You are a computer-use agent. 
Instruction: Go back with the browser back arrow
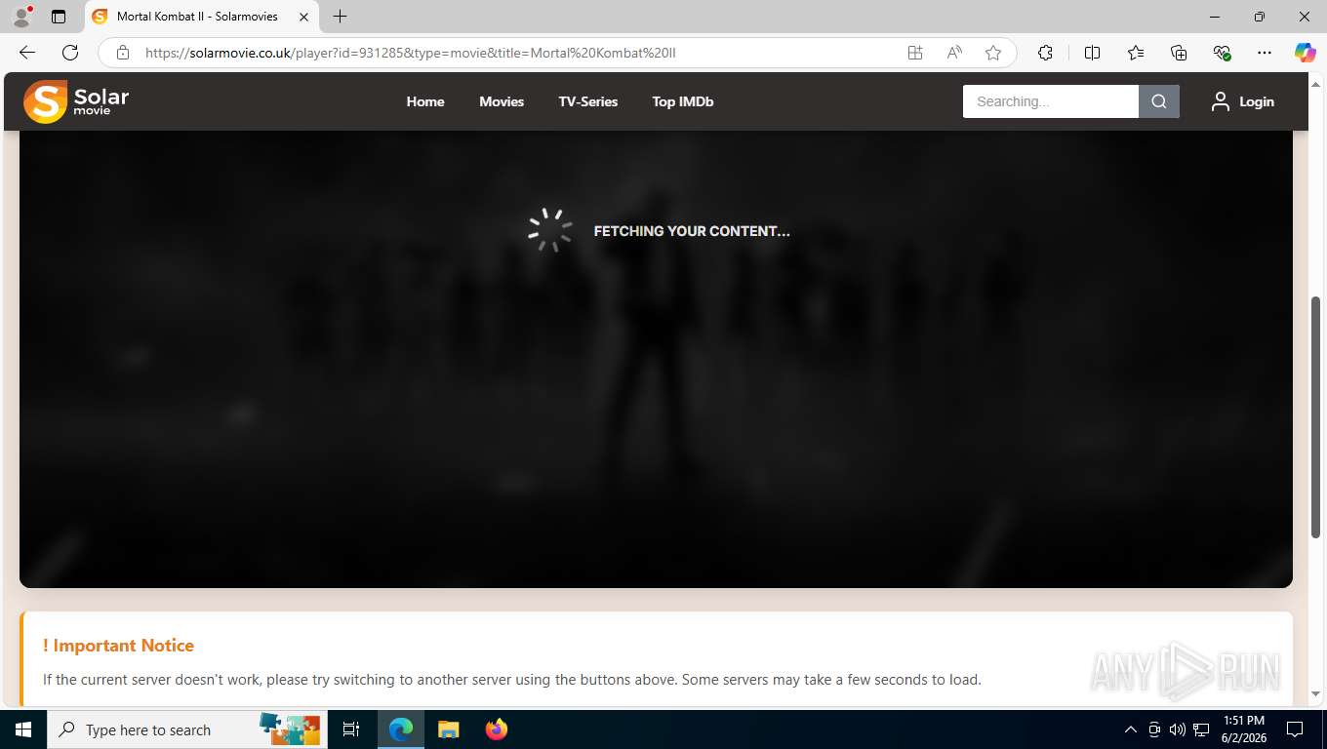[27, 53]
